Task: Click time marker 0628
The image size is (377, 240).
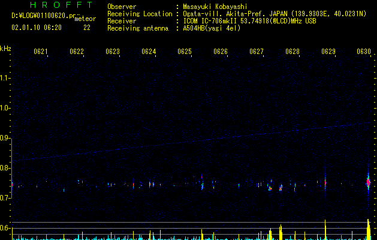Action: click(x=292, y=52)
